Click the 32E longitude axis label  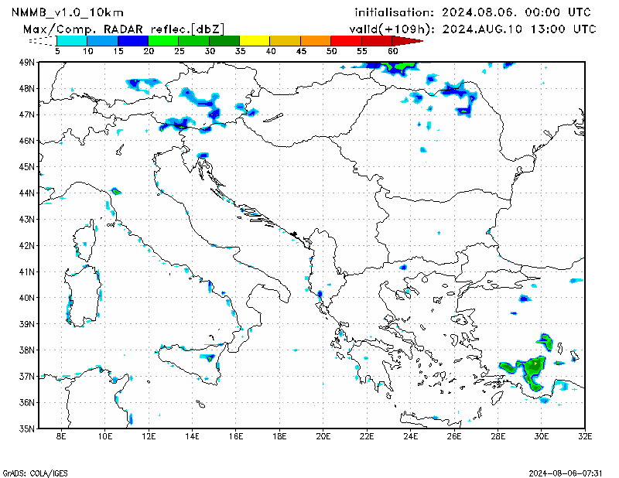pyautogui.click(x=584, y=437)
